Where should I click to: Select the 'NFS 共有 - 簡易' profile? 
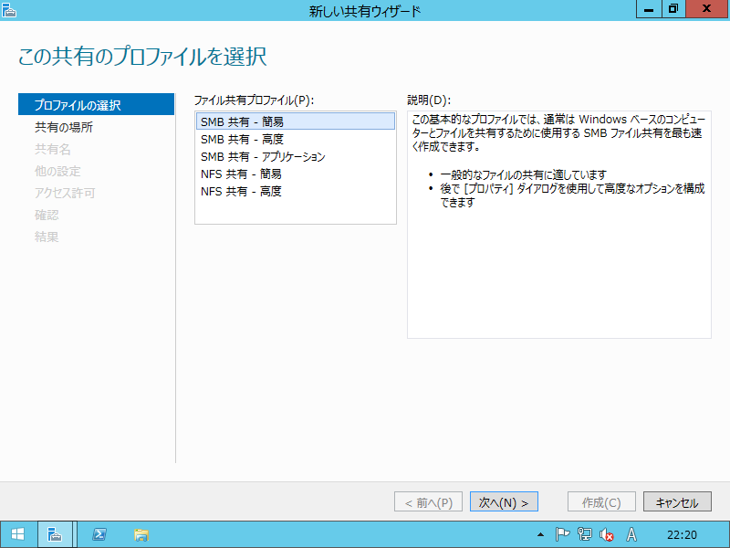(295, 174)
